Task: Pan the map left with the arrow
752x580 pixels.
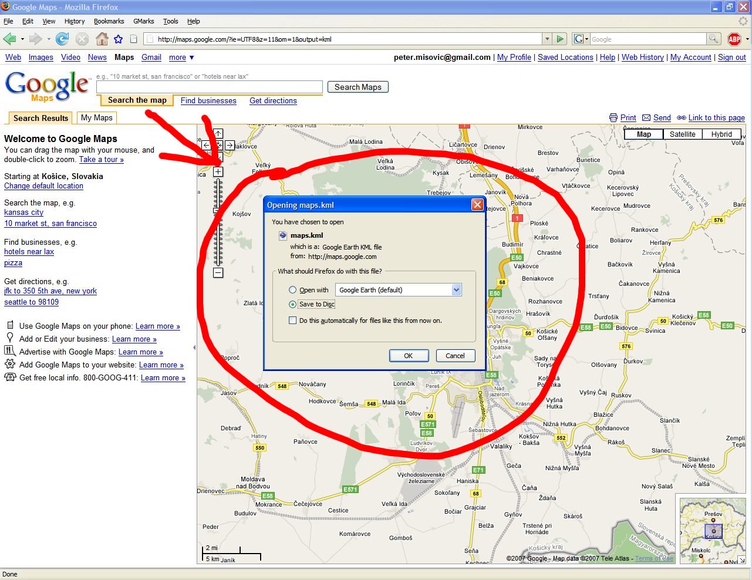Action: click(x=206, y=145)
